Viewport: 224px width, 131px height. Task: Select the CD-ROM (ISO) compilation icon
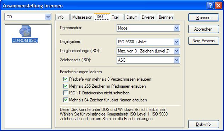click(25, 31)
